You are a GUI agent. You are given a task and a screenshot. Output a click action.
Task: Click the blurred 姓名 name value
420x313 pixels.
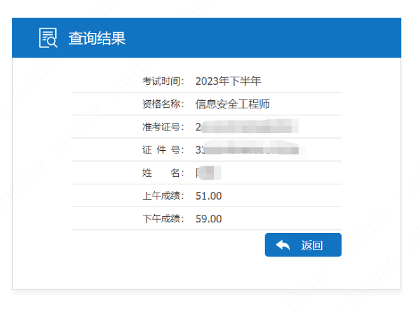tap(208, 173)
